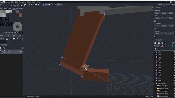The width and height of the screenshot is (175, 98).
Task: Click the import texture icon under Textures
Action: [4, 48]
